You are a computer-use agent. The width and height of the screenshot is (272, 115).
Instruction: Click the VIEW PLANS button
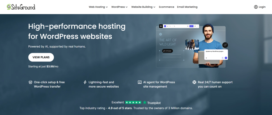[41, 57]
